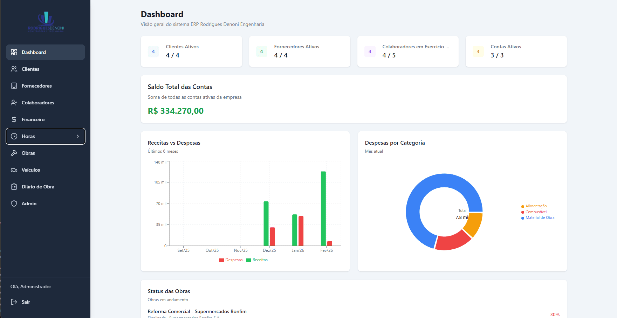Click the tall green Fev/26 revenue bar

pos(323,208)
